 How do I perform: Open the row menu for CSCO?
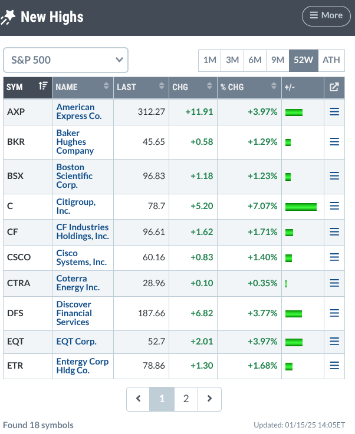[x=334, y=257]
